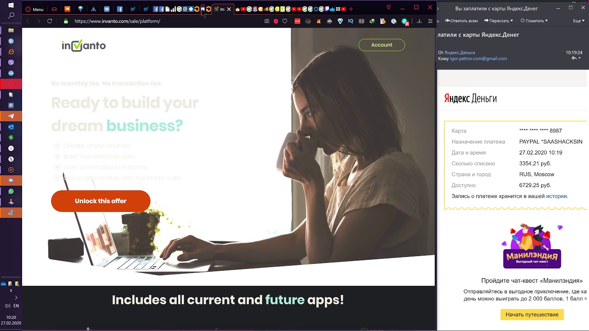589x331 pixels.
Task: Switch to the Facebook pinned tab
Action: pos(120,9)
